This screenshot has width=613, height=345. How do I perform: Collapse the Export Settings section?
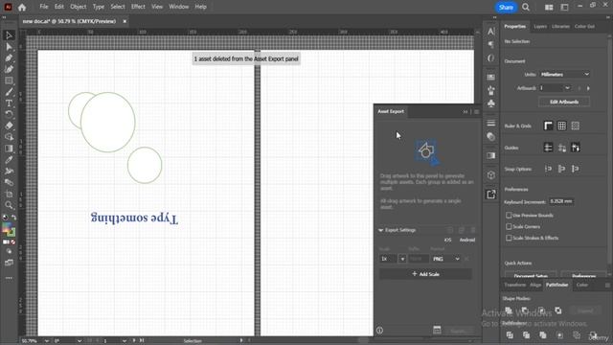381,230
